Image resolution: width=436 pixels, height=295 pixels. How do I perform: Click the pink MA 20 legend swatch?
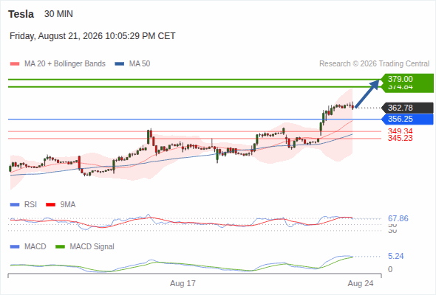point(15,64)
